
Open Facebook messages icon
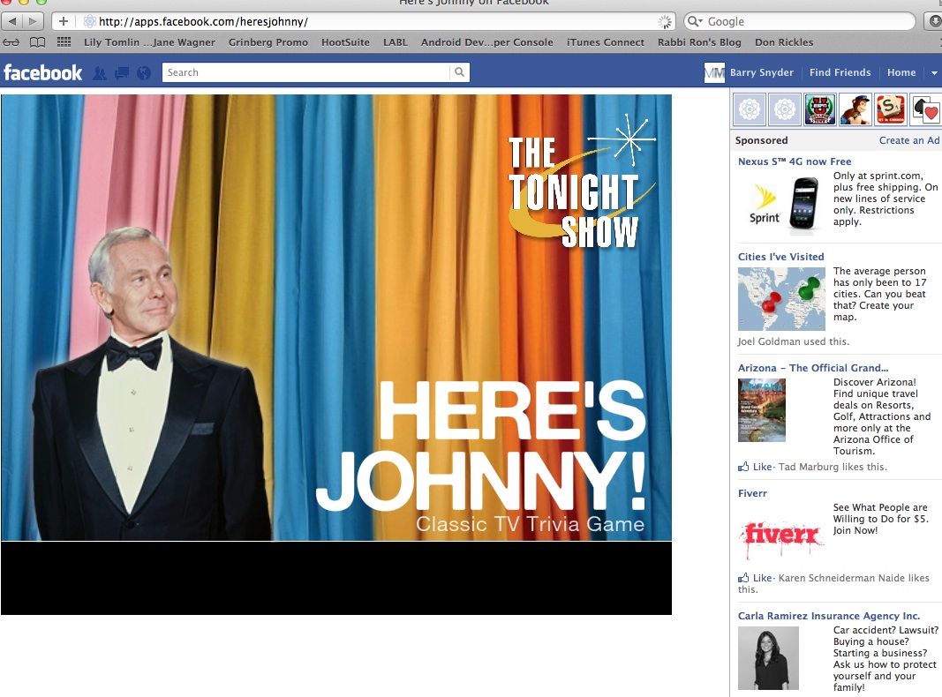click(122, 72)
